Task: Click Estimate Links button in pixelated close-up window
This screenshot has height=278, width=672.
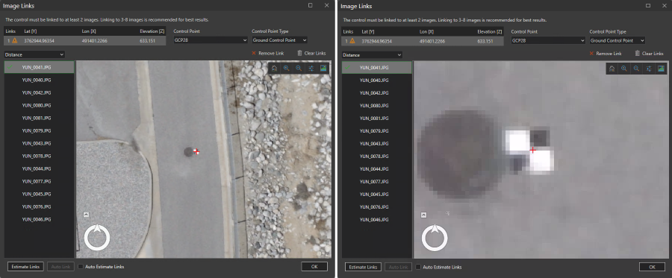Action: [364, 267]
